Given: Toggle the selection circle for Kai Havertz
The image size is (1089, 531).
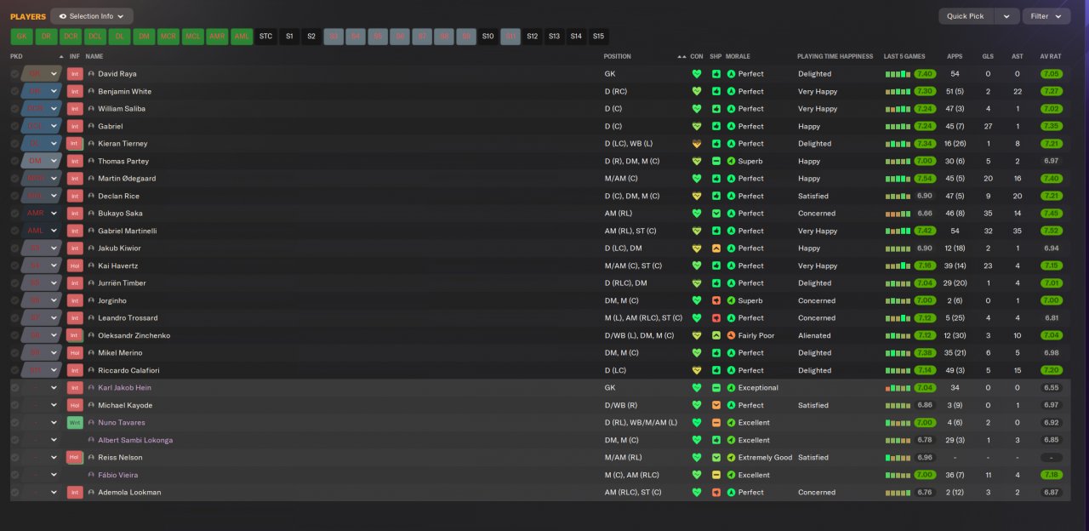Looking at the screenshot, I should click(14, 265).
